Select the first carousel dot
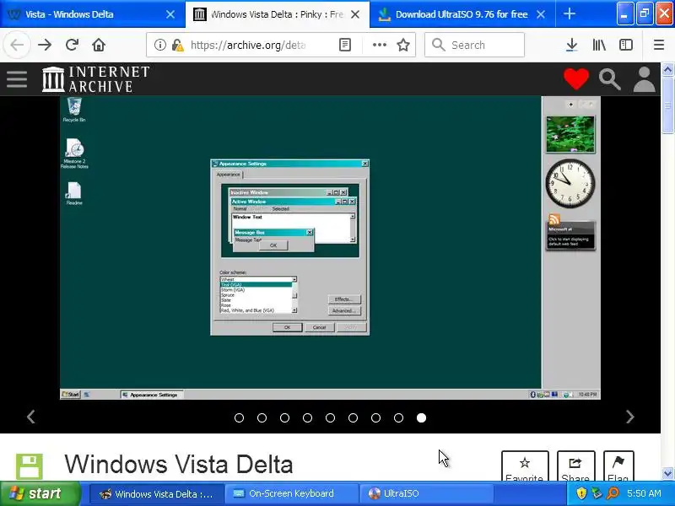This screenshot has width=675, height=506. [239, 417]
